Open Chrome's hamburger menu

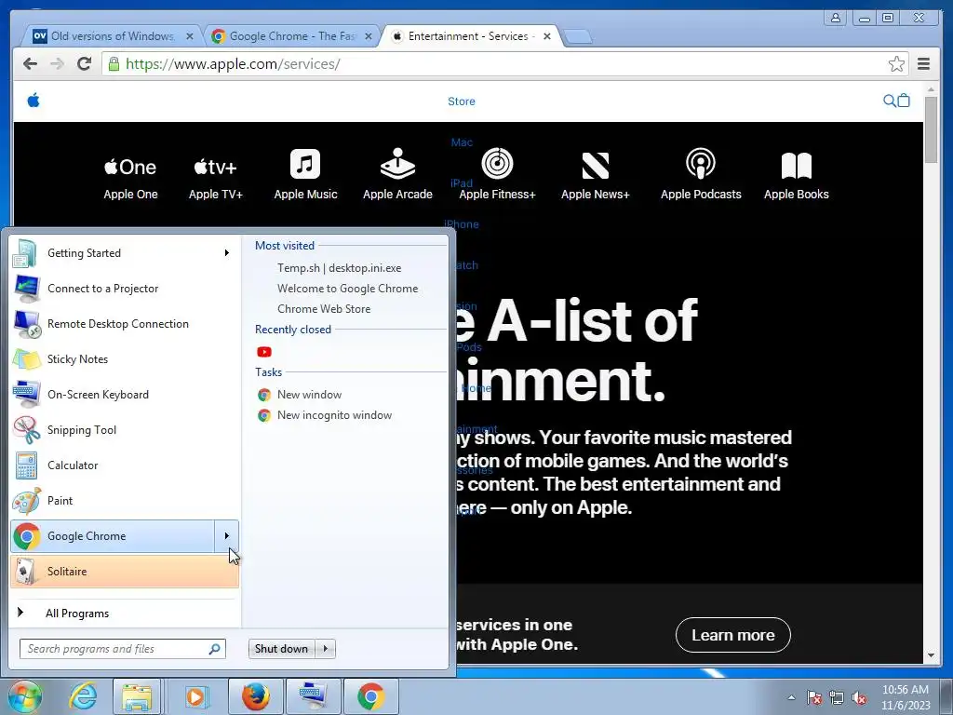click(x=924, y=64)
